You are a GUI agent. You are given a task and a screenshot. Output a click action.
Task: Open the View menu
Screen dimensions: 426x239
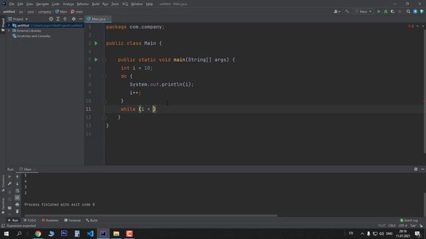click(29, 4)
